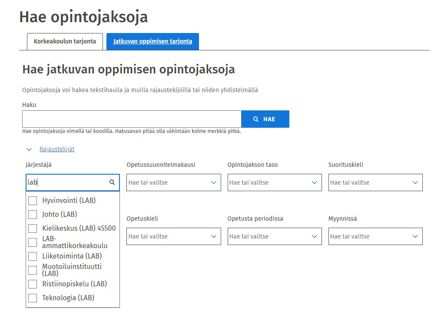Check the Liiketoiminta (LAB) option
The width and height of the screenshot is (441, 315).
[33, 256]
